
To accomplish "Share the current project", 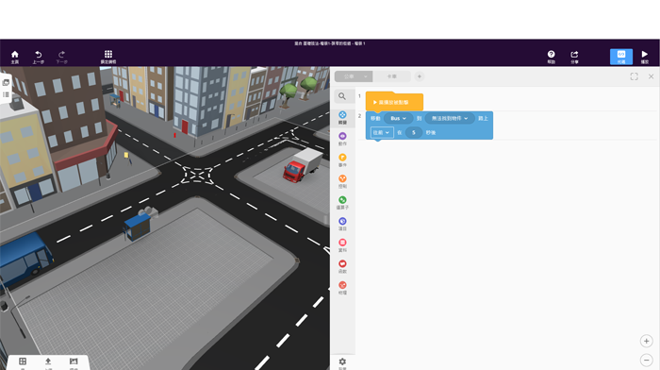I will pos(574,57).
